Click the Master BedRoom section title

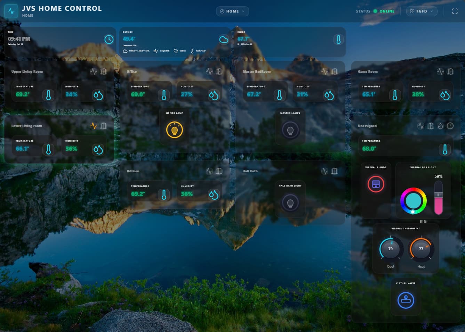click(x=256, y=72)
